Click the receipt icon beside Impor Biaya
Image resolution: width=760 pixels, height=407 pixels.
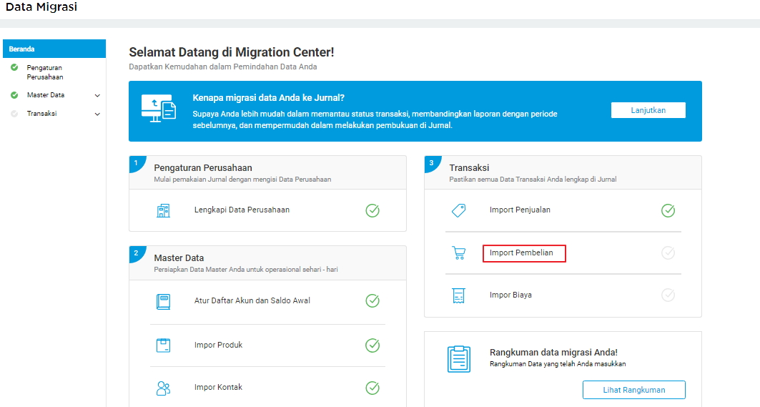pyautogui.click(x=458, y=295)
